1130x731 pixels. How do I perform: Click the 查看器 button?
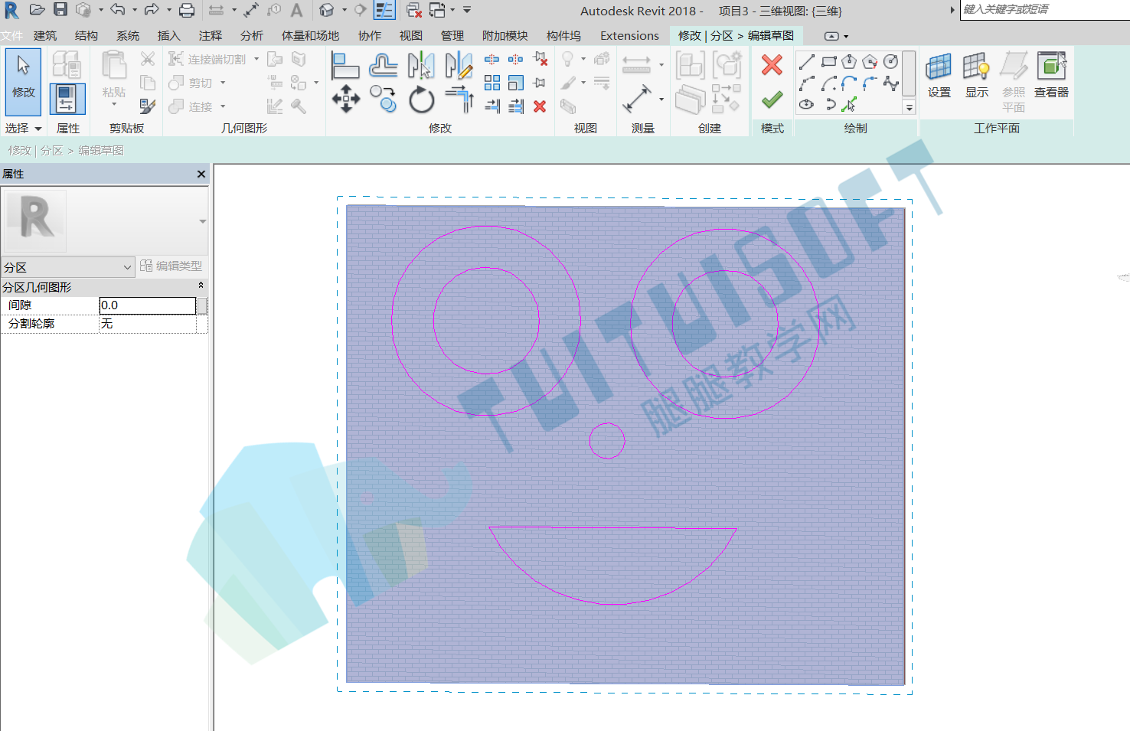click(x=1051, y=76)
